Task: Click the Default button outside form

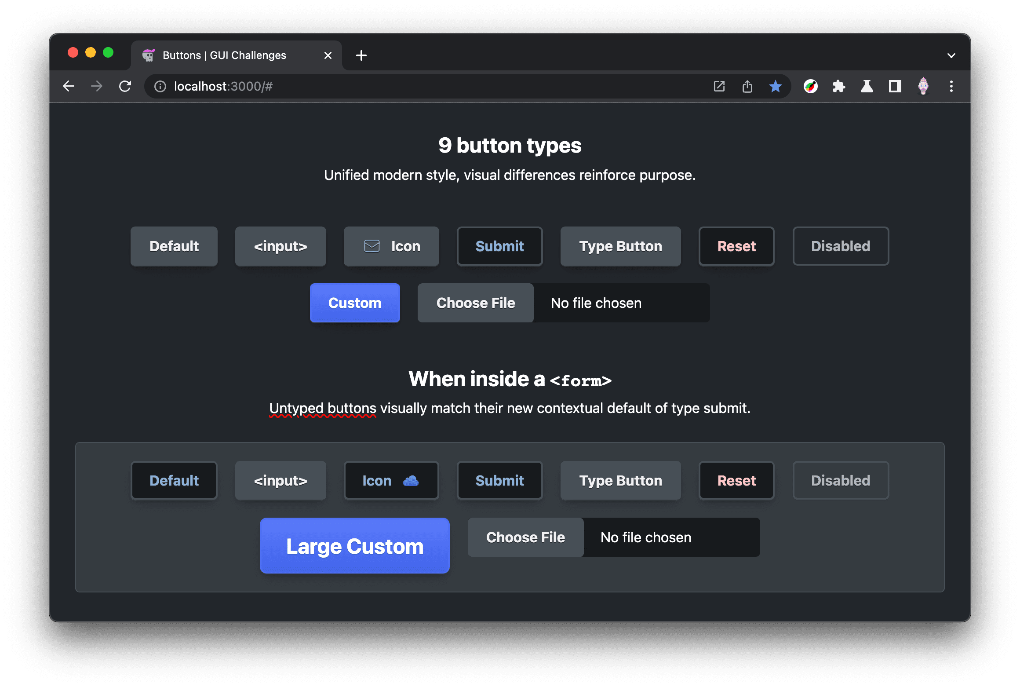Action: pyautogui.click(x=174, y=246)
